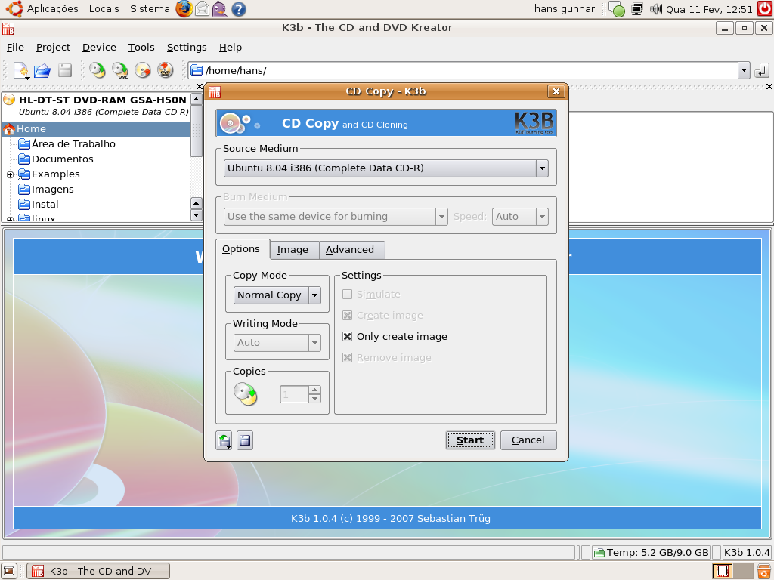Click the Ubuntu logo Aplicações icon

tap(14, 9)
